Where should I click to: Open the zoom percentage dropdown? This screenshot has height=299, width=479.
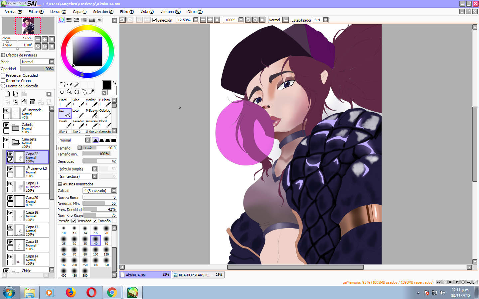(196, 20)
